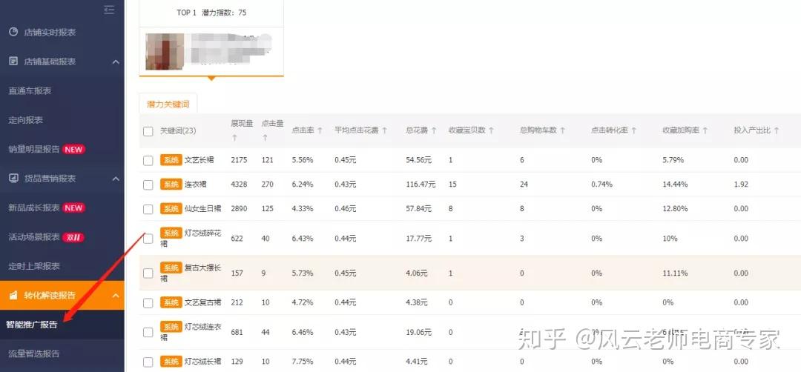Click the 系统 badge on 文艺复古裙 row
This screenshot has width=801, height=372.
[x=171, y=302]
